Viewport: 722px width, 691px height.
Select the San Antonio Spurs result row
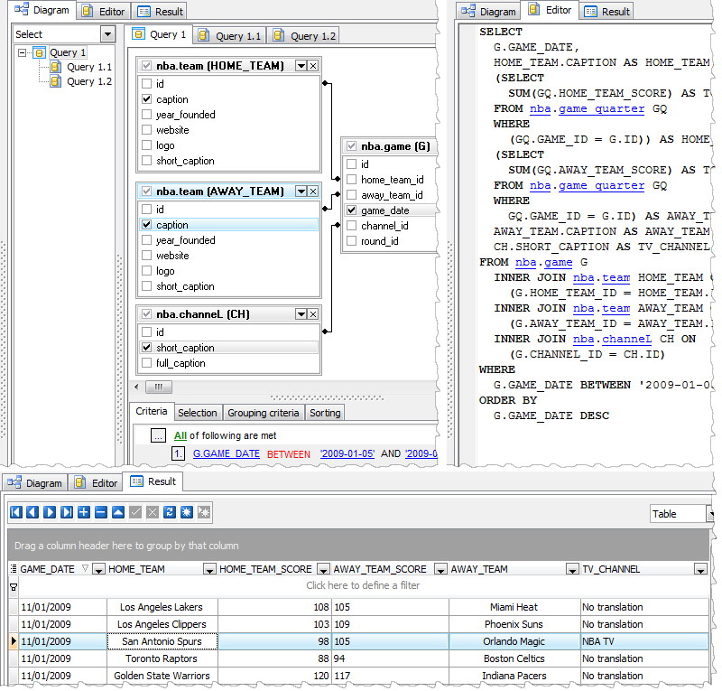point(162,641)
